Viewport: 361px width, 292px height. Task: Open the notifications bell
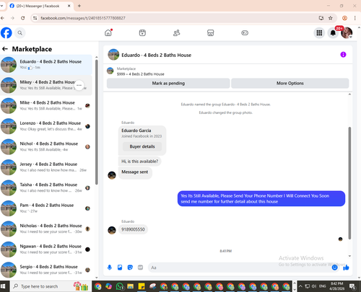(333, 33)
